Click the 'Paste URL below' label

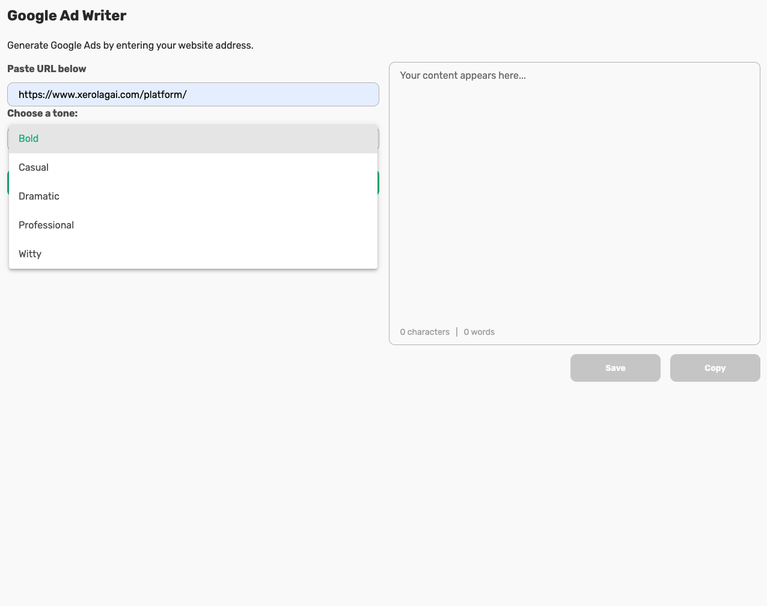click(x=47, y=69)
